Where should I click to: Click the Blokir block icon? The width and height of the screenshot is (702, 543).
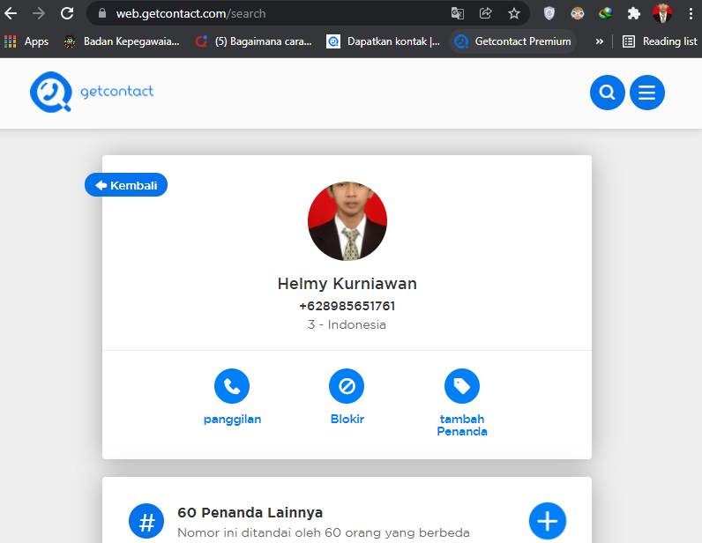347,386
